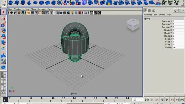
Task: Open the Object menu in Channel Box
Action: (162, 15)
